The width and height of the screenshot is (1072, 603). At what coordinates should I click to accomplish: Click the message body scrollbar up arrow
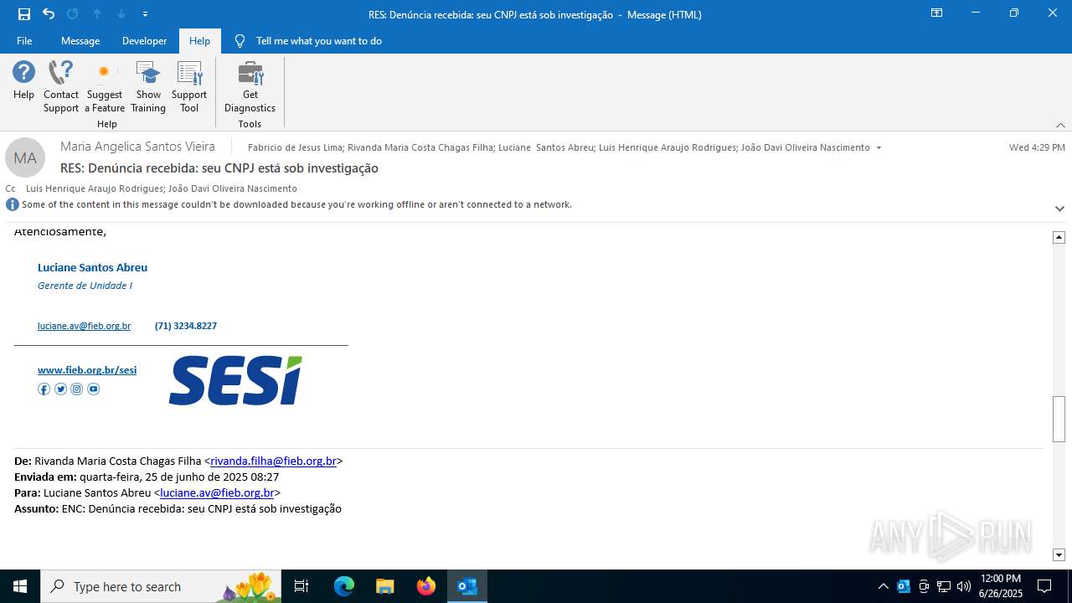pyautogui.click(x=1059, y=238)
